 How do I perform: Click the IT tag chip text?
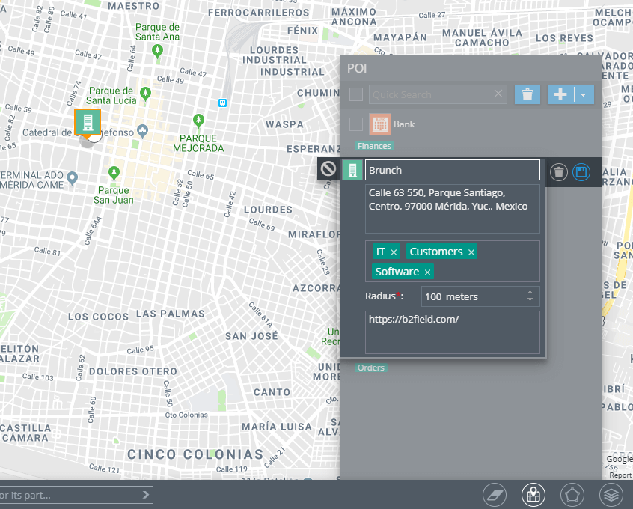(x=381, y=252)
